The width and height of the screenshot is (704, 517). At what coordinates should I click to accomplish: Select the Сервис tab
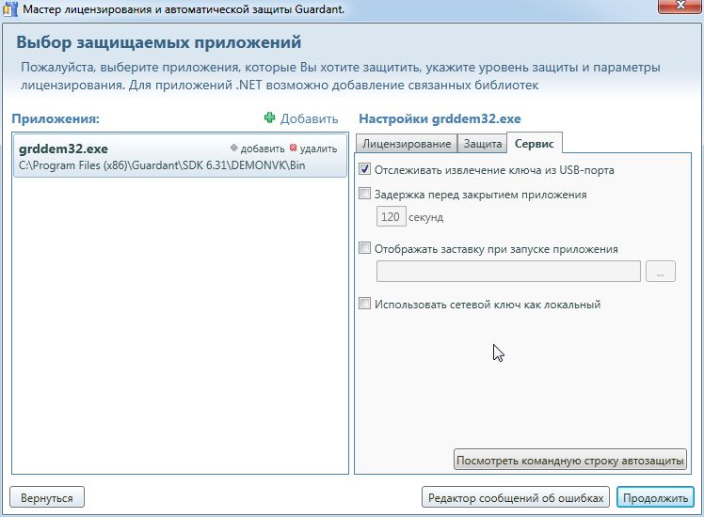[534, 144]
